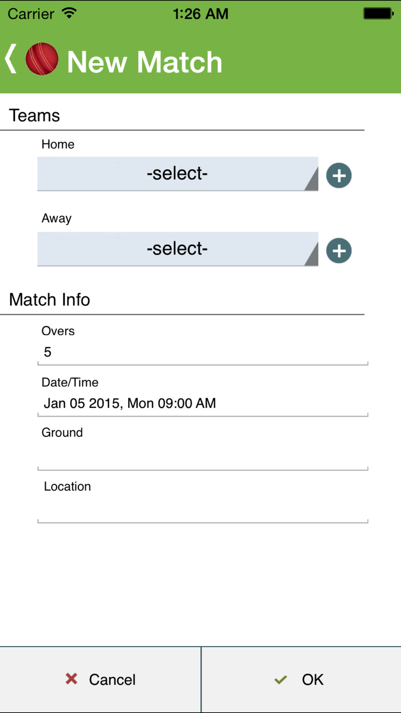Open the Away team select dropdown

tap(178, 249)
